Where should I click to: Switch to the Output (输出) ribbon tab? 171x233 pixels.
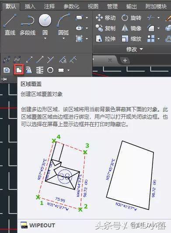pos(132,7)
